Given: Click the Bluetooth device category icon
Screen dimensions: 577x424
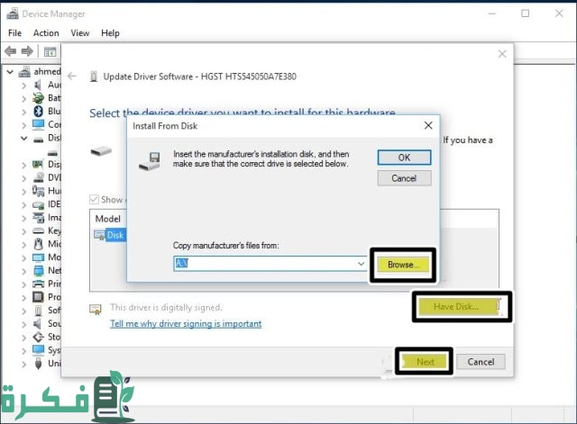Looking at the screenshot, I should click(x=38, y=111).
